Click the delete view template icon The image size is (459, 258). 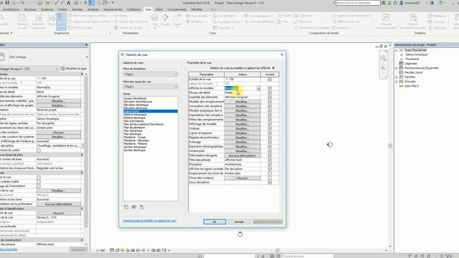142,207
